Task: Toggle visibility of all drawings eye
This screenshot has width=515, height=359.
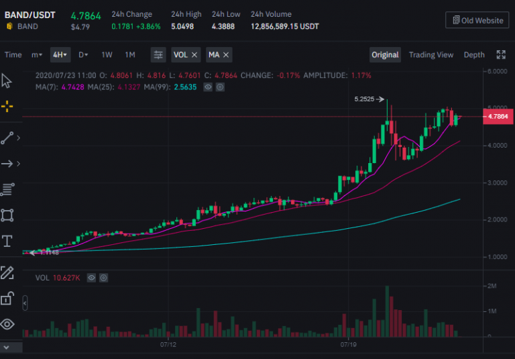Action: [x=7, y=325]
